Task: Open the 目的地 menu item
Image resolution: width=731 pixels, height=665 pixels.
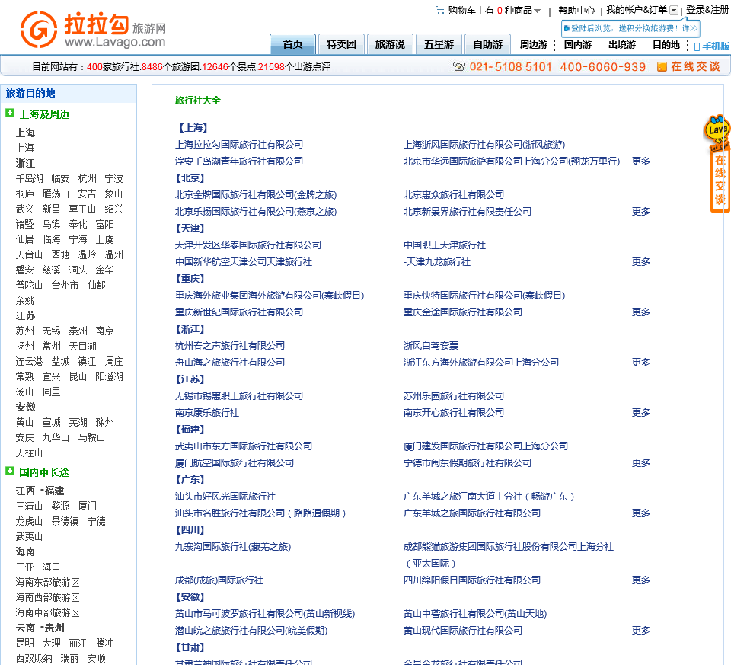Action: click(666, 45)
